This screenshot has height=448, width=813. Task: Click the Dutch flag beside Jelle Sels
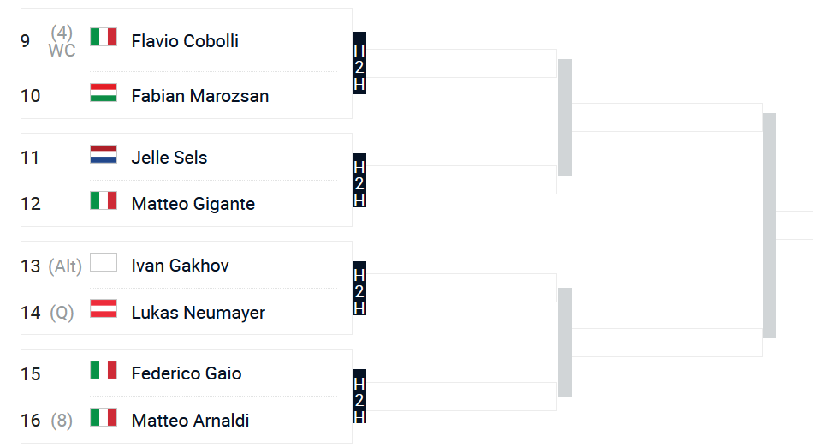coord(104,154)
